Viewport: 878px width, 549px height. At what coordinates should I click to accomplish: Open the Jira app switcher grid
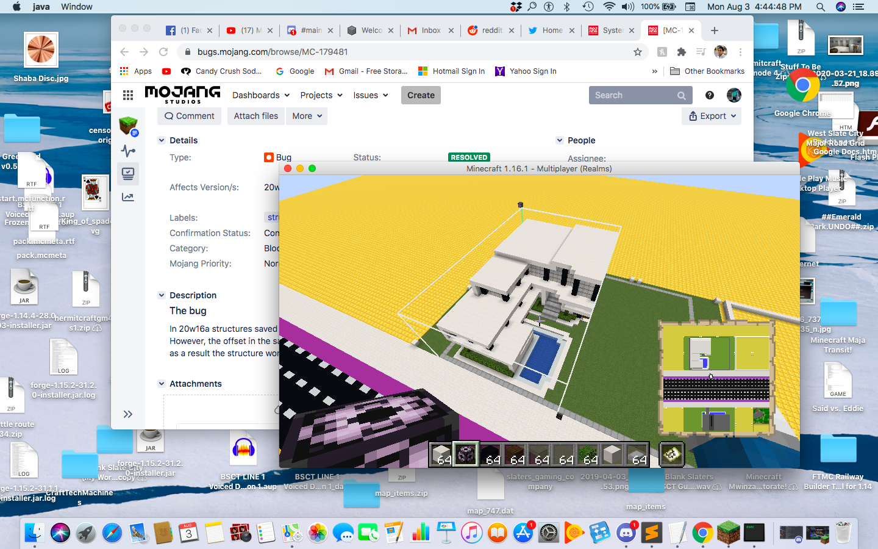pyautogui.click(x=128, y=95)
